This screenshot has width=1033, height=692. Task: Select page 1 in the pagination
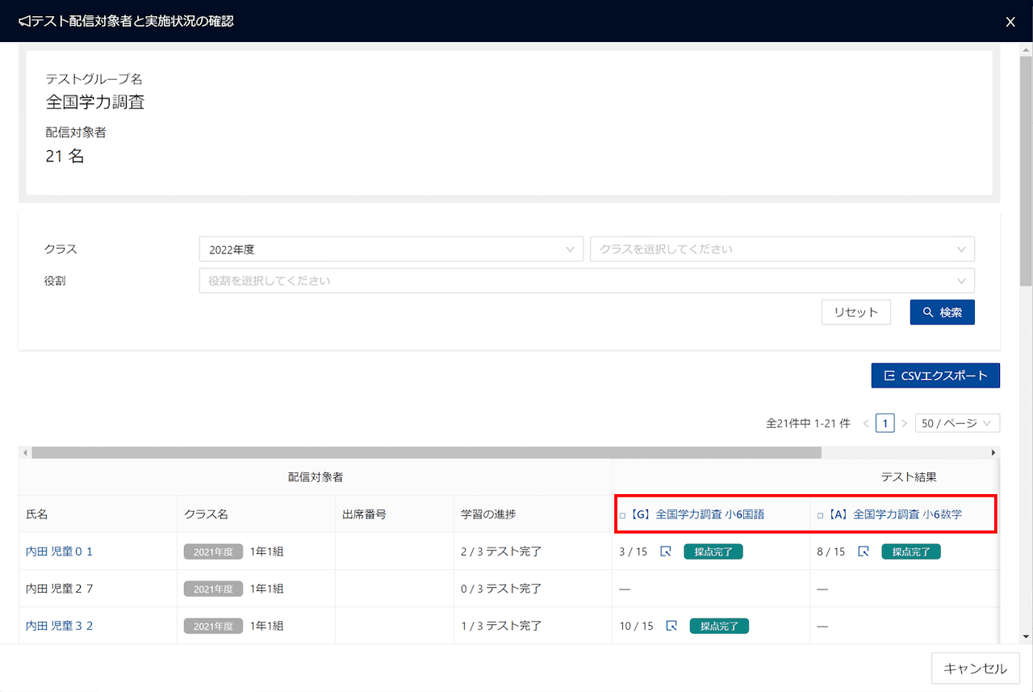885,423
